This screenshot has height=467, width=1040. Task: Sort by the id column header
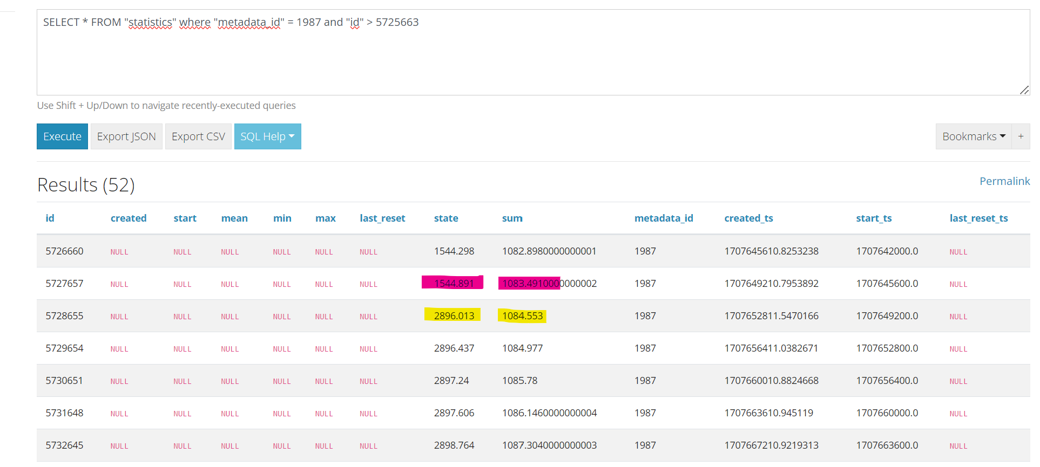click(x=50, y=218)
